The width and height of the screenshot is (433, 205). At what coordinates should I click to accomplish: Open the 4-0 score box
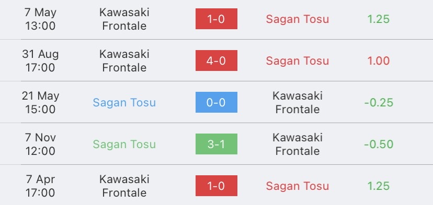pos(216,61)
